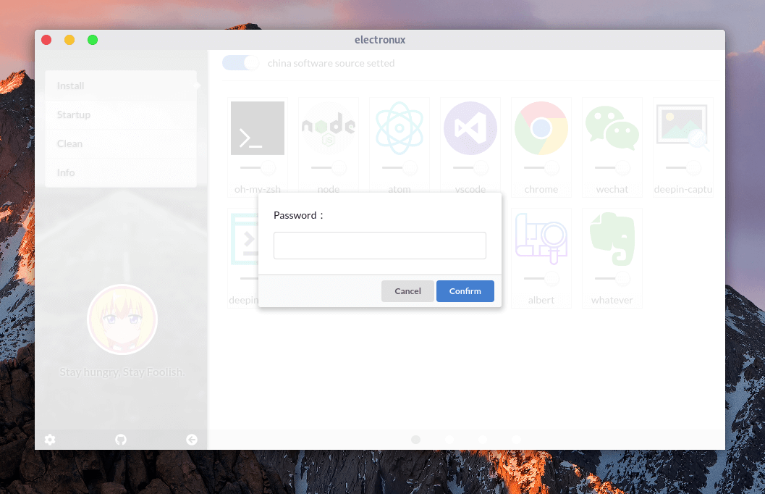The height and width of the screenshot is (494, 765).
Task: Select the WeChat app icon
Action: coord(612,128)
